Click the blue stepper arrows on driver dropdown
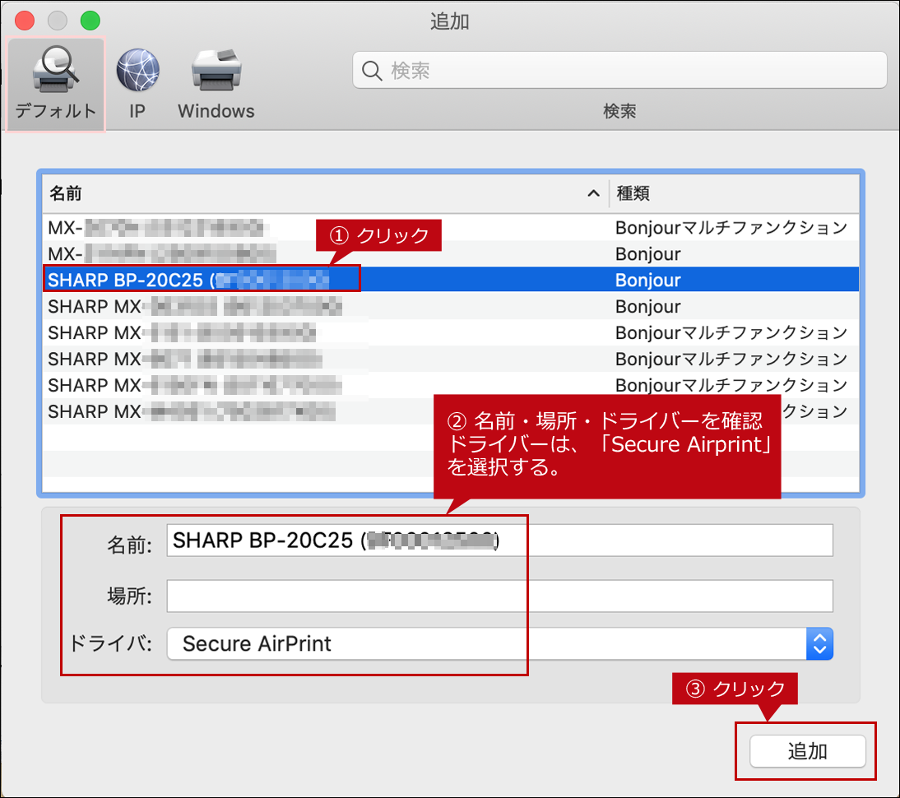Viewport: 900px width, 798px height. pos(819,643)
